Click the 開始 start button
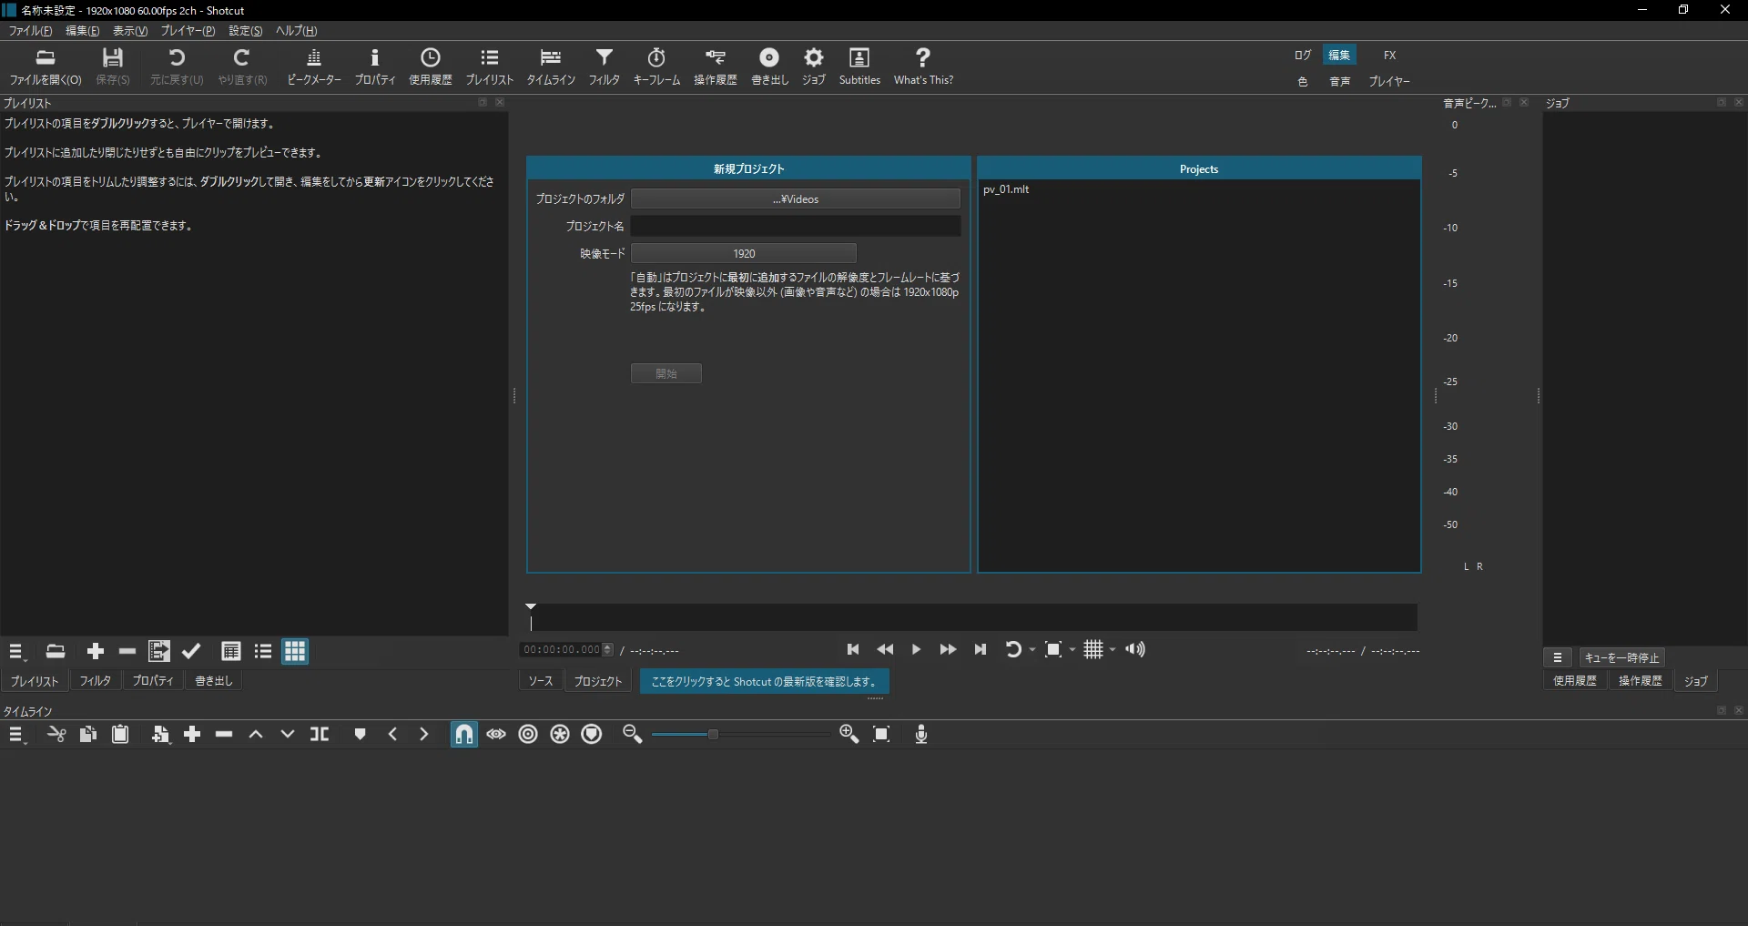The width and height of the screenshot is (1748, 926). point(666,373)
